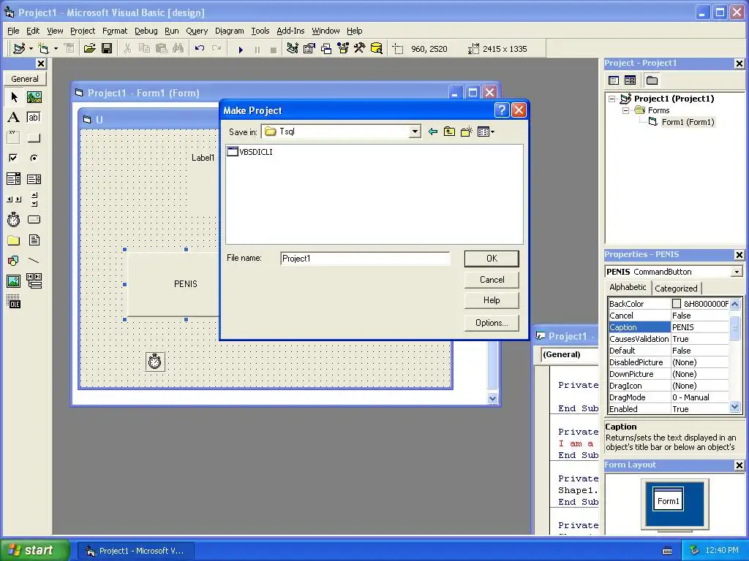Click the Find binoculars toolbar icon
The width and height of the screenshot is (749, 561).
click(178, 49)
